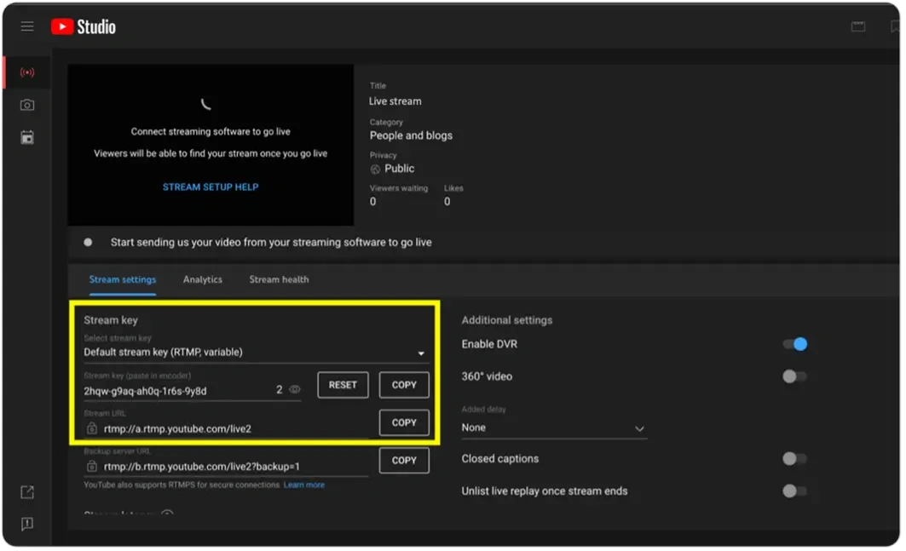This screenshot has height=551, width=906.
Task: Click the 'Start sending us your video' status message
Action: tap(271, 243)
